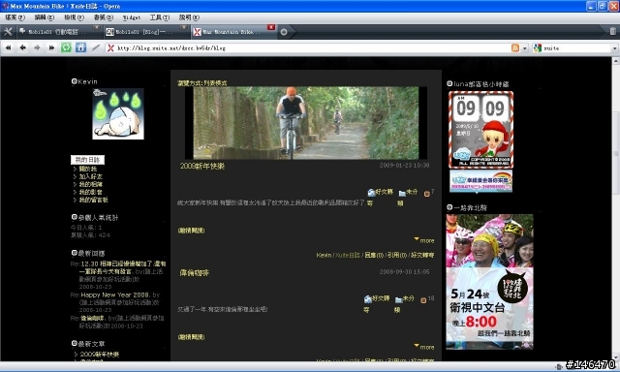Viewport: 620px width, 372px height.
Task: Click 繼續閱讀 under the 偉倫咖啡 post
Action: click(192, 337)
